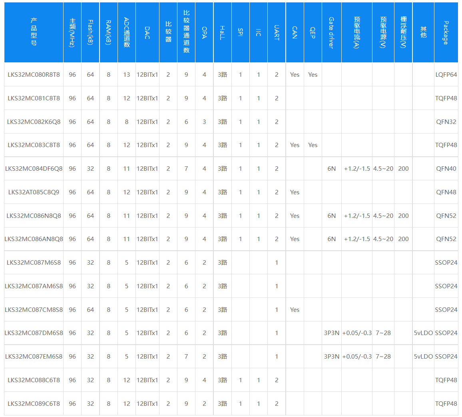The width and height of the screenshot is (462, 417).
Task: Click QFN32 package cell
Action: point(446,122)
